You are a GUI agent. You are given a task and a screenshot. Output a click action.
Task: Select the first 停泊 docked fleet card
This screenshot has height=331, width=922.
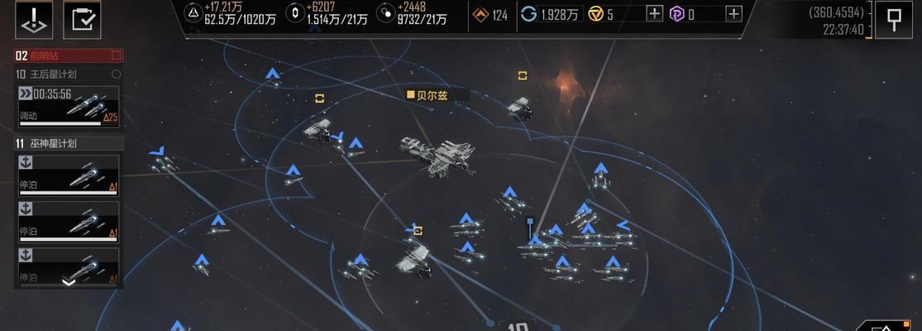click(69, 175)
